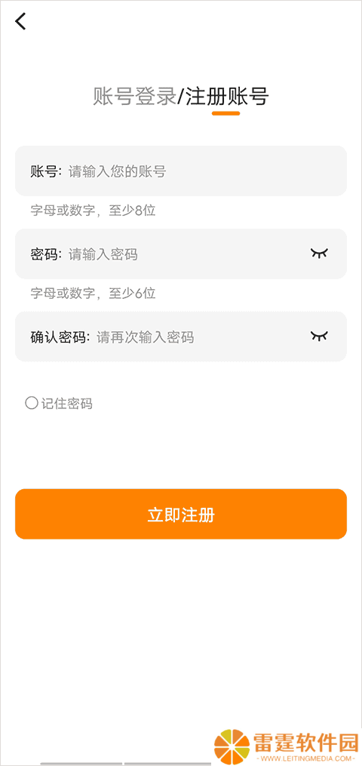Click the orange underline tab indicator
Image resolution: width=362 pixels, height=766 pixels.
[x=226, y=113]
